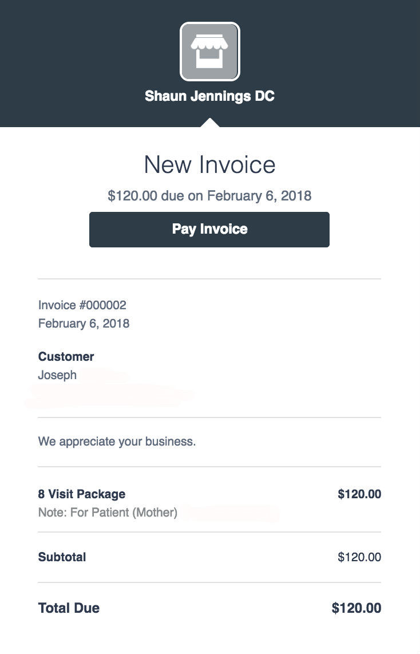This screenshot has height=654, width=420.
Task: Click the Total Due $120.00 amount
Action: (356, 608)
